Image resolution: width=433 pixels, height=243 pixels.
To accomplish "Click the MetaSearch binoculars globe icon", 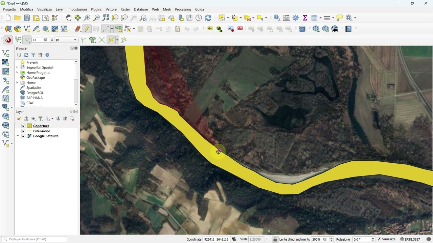I will [x=335, y=29].
